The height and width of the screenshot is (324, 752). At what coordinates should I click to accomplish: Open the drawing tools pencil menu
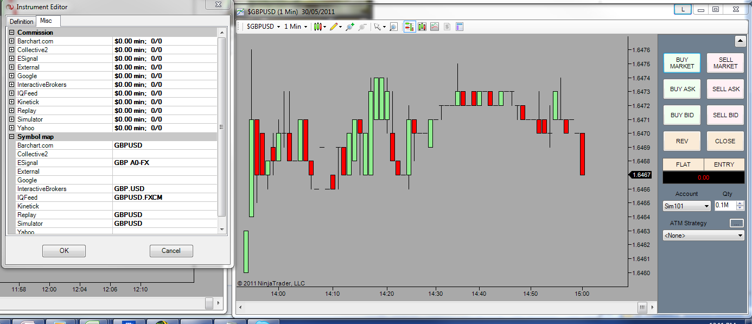[335, 26]
